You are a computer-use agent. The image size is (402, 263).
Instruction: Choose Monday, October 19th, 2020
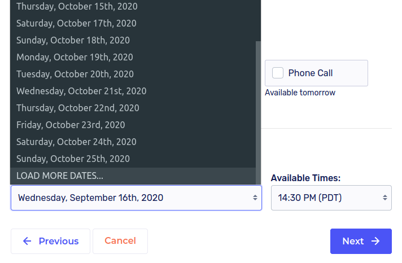pos(75,57)
